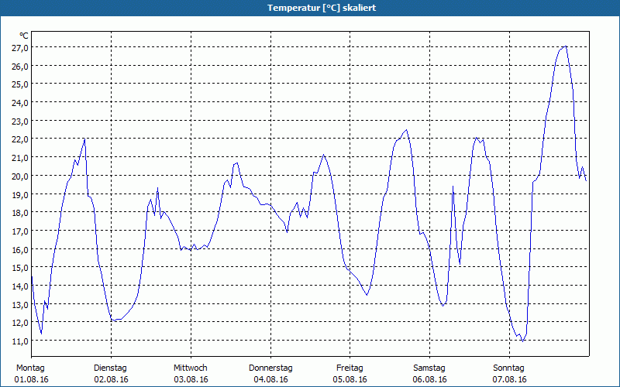The width and height of the screenshot is (620, 387).
Task: Click the 14,0 y-axis label
Action: click(x=20, y=286)
